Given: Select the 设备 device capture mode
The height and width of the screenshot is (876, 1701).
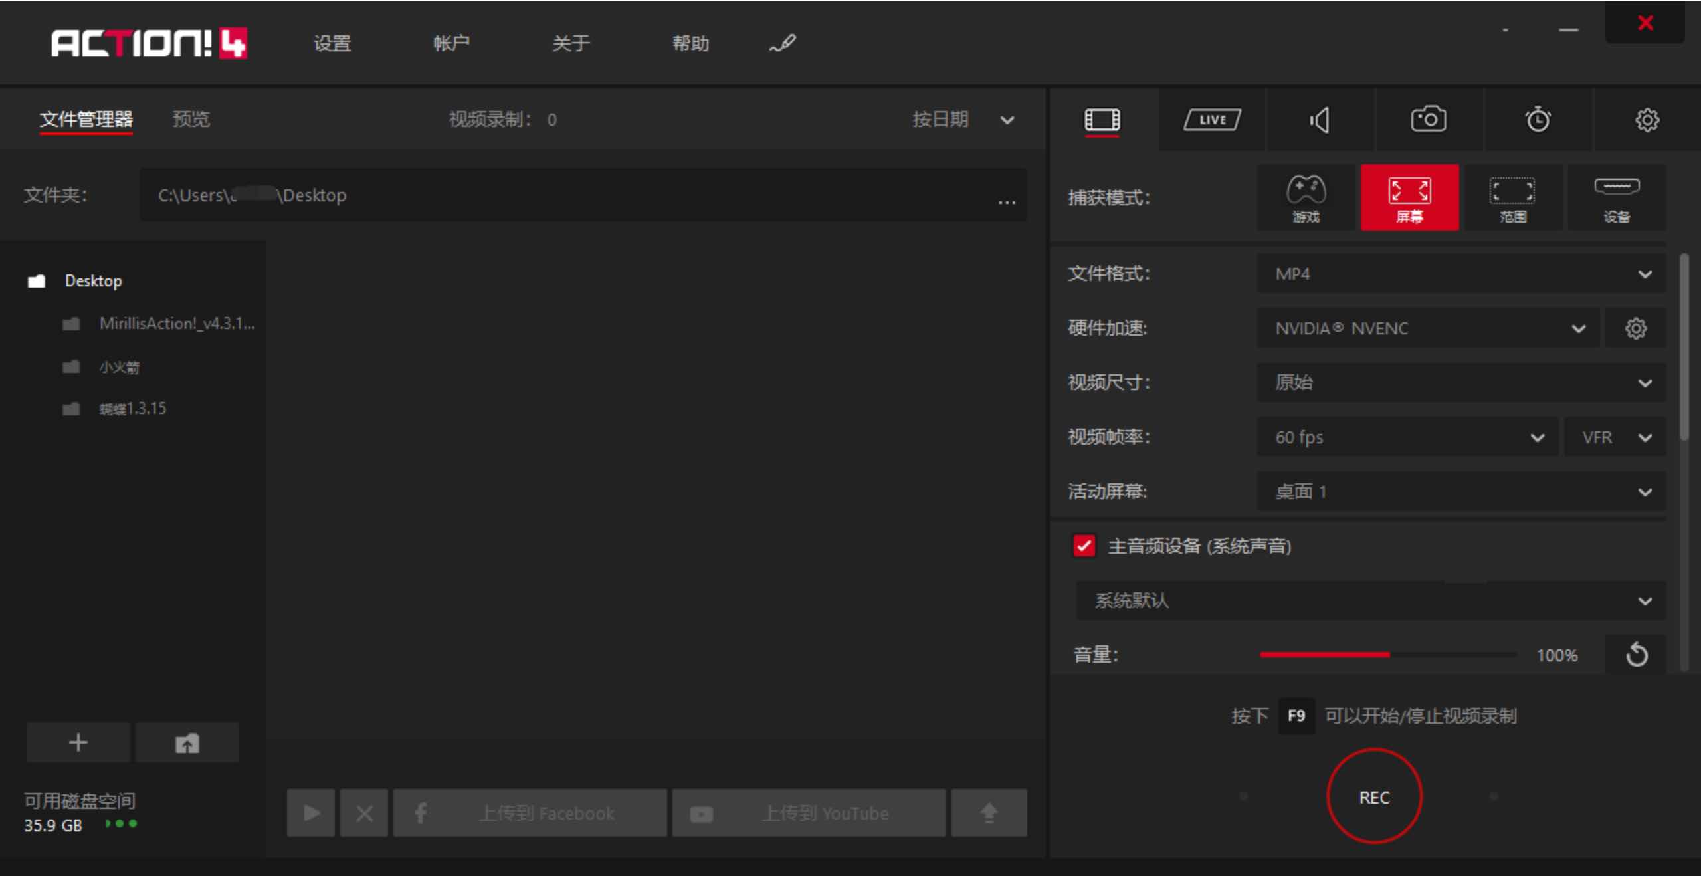Looking at the screenshot, I should point(1617,198).
